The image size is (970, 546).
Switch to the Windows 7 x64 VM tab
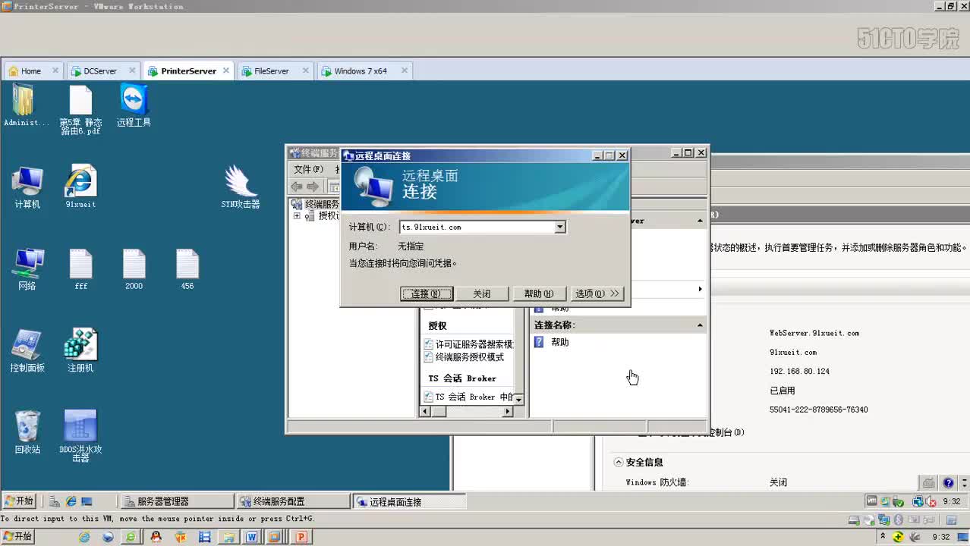[x=361, y=71]
